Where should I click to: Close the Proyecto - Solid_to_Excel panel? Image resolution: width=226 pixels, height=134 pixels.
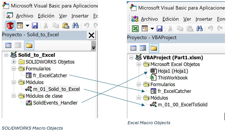pos(91,35)
